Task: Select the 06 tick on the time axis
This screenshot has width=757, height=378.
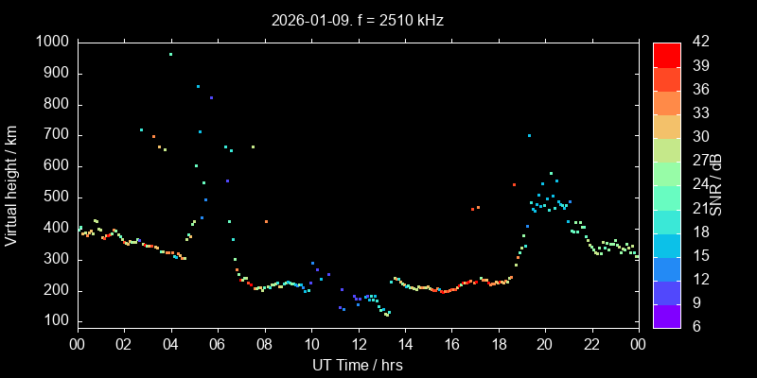Action: [x=217, y=344]
